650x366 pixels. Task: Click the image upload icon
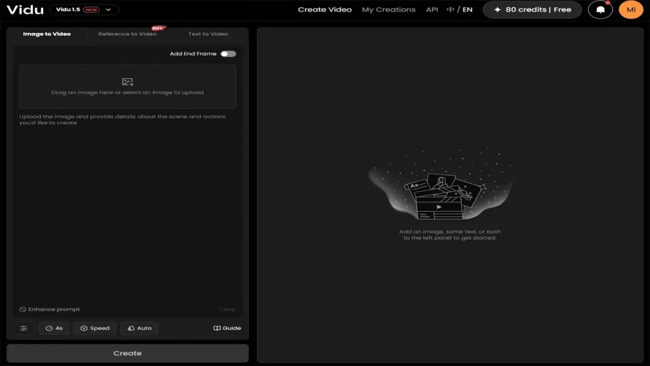(127, 82)
